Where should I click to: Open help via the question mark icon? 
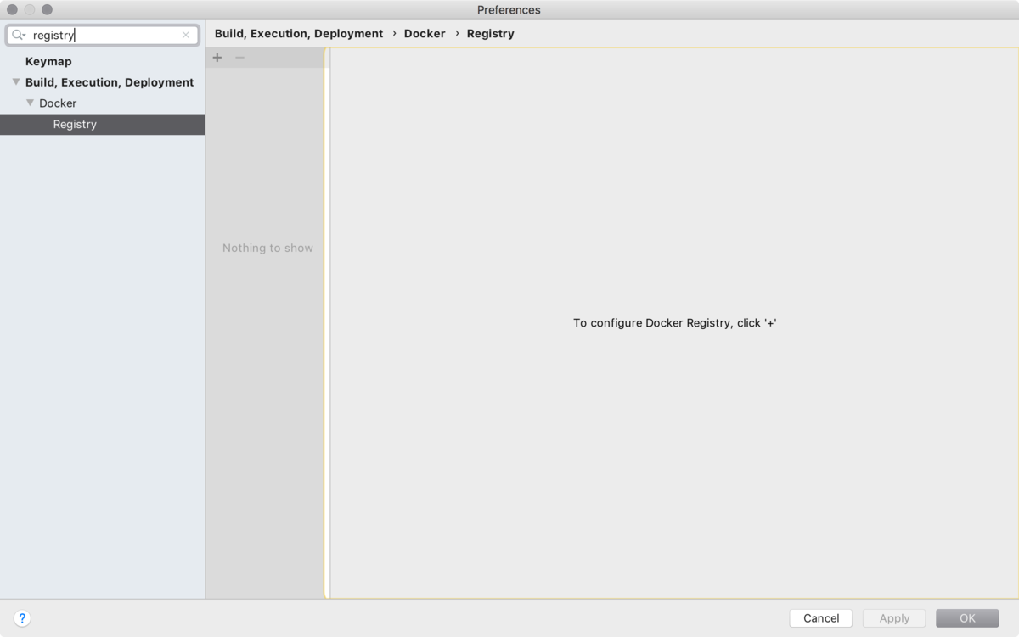pos(22,618)
